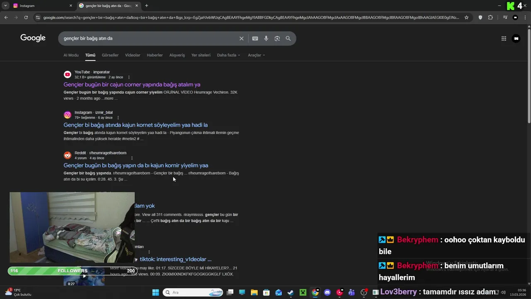Click "70+ beğenme · 6 ay önce" text
Viewport: 531px width, 299px height.
[x=93, y=118]
